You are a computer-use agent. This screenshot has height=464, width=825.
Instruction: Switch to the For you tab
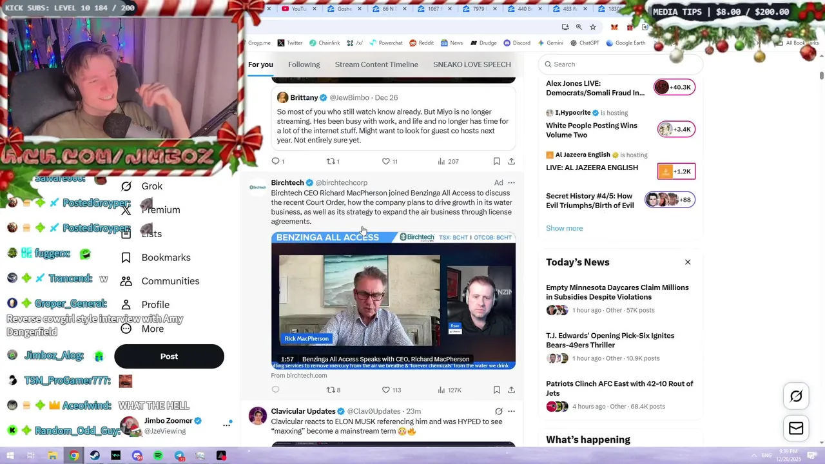pos(260,64)
